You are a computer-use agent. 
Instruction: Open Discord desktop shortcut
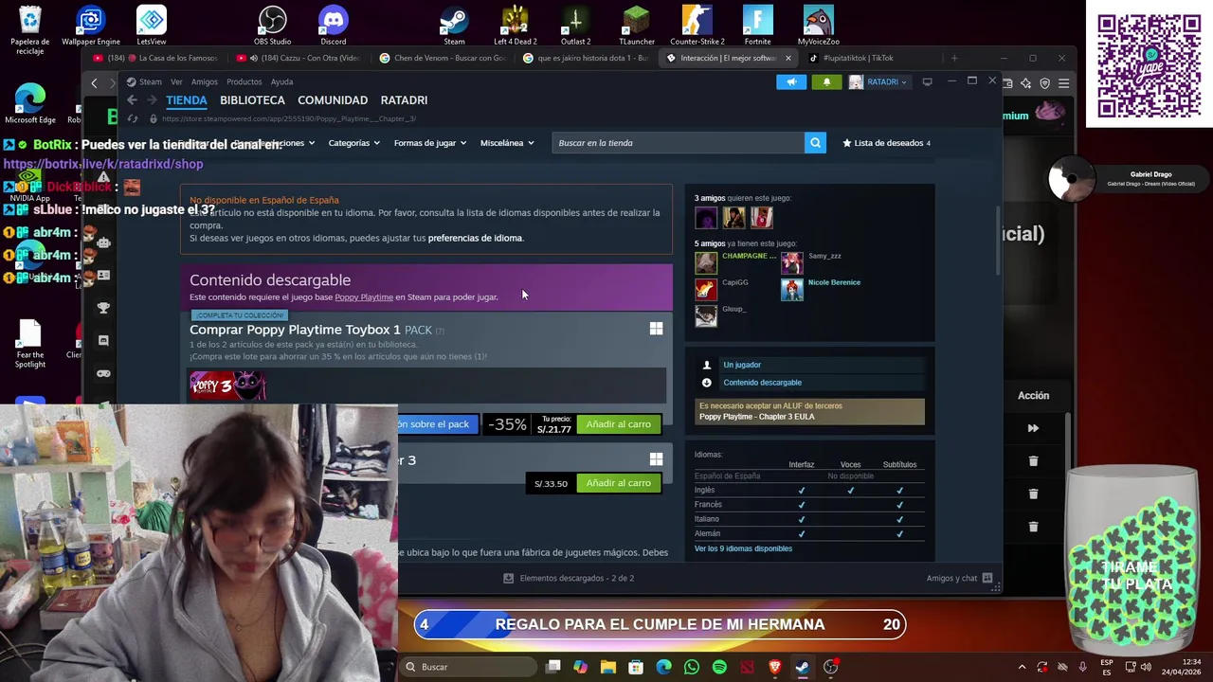click(333, 26)
